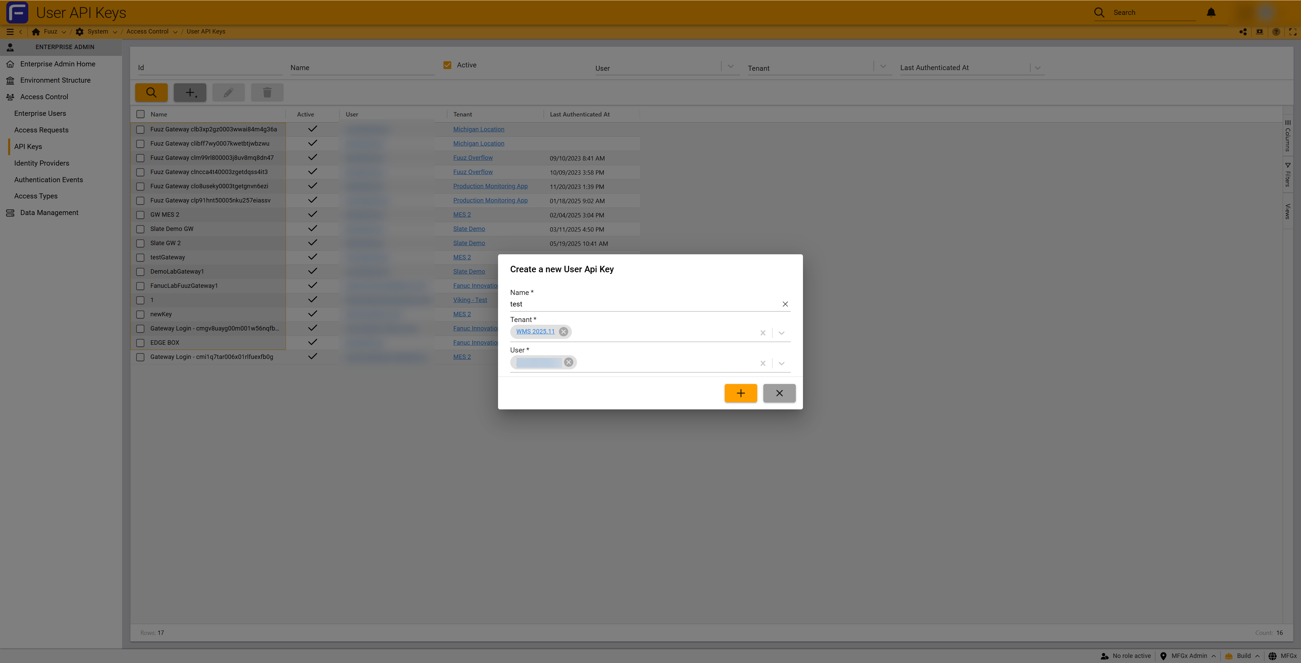Check the EDGE BOX row checkbox
The image size is (1301, 663).
pyautogui.click(x=140, y=342)
